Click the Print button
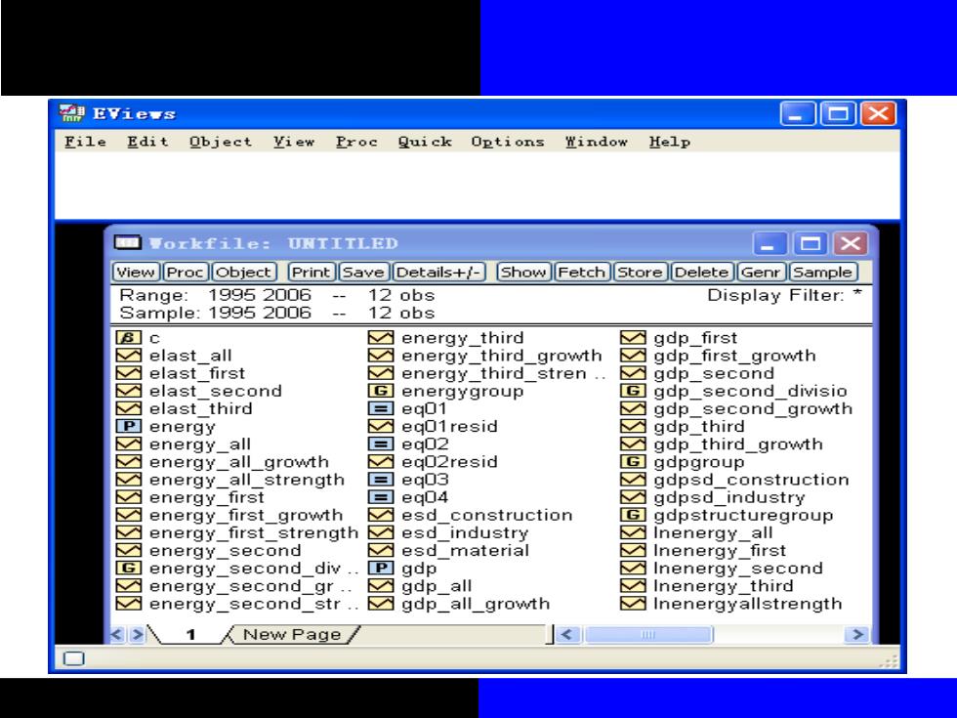Screen dimensions: 957x718 pos(311,272)
